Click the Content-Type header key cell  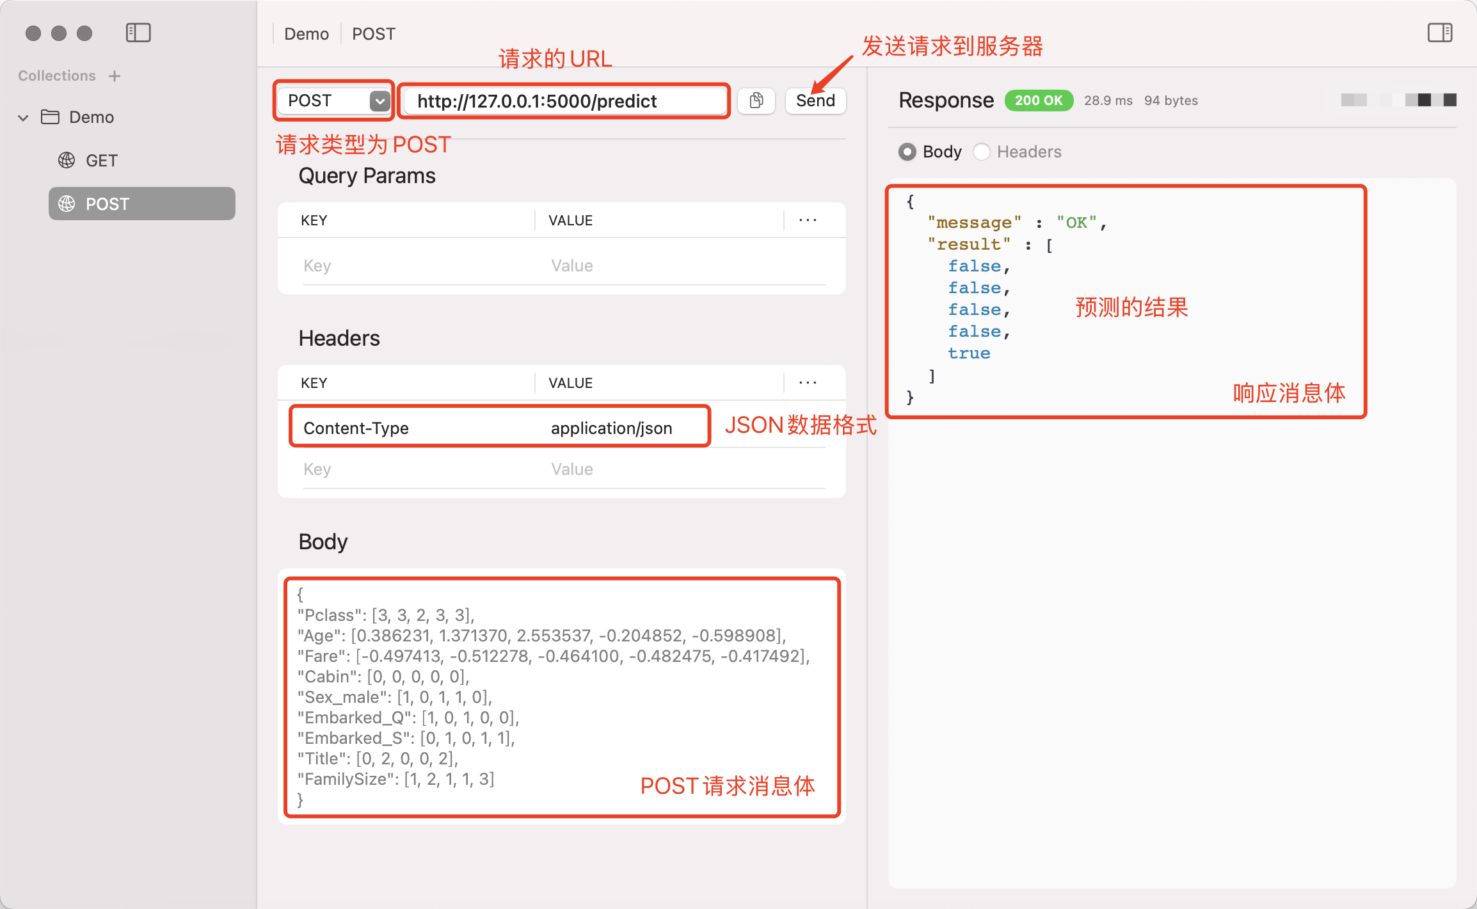(356, 428)
